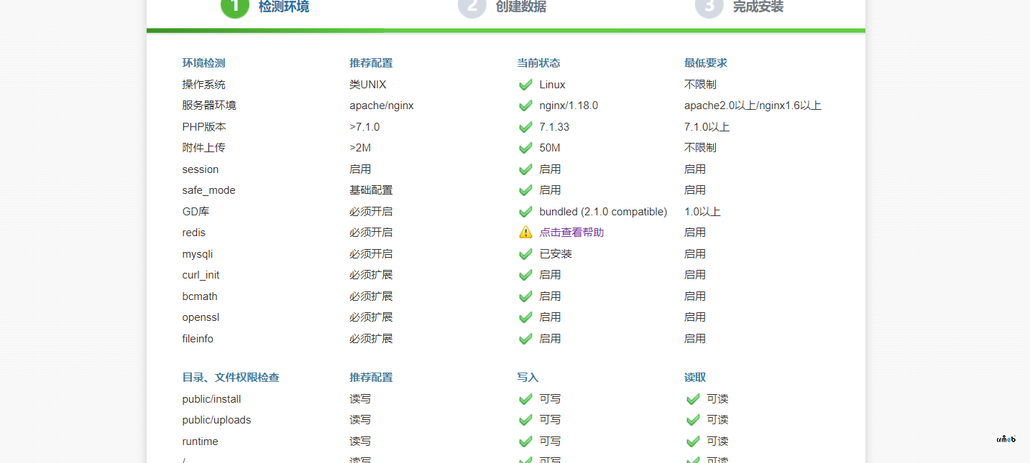Click the upper 推荐配置 header above 类UNIX
This screenshot has height=463, width=1030.
[x=371, y=63]
